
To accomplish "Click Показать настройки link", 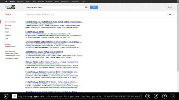I will (12, 58).
